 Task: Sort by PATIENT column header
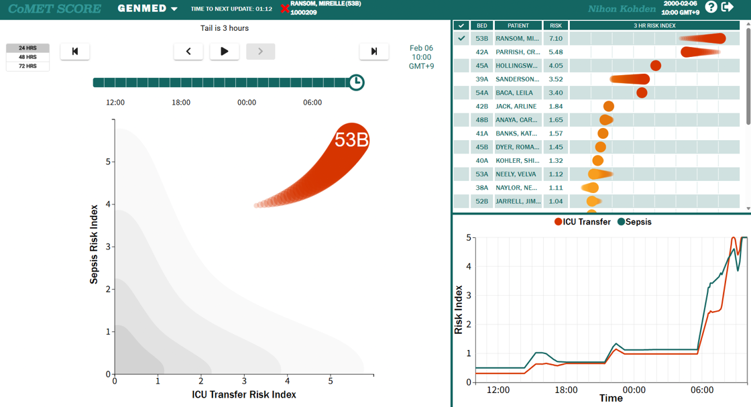[x=518, y=25]
